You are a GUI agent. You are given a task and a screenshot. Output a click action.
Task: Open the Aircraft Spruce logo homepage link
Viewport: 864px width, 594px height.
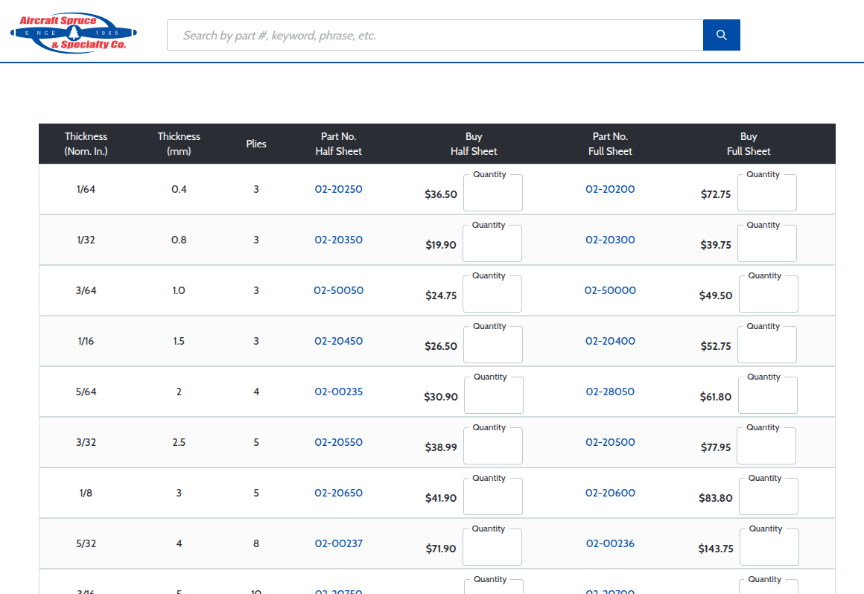pyautogui.click(x=73, y=33)
